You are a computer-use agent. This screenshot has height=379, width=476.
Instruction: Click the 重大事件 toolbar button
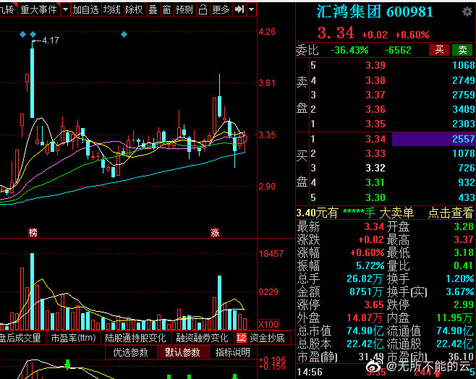pyautogui.click(x=39, y=9)
